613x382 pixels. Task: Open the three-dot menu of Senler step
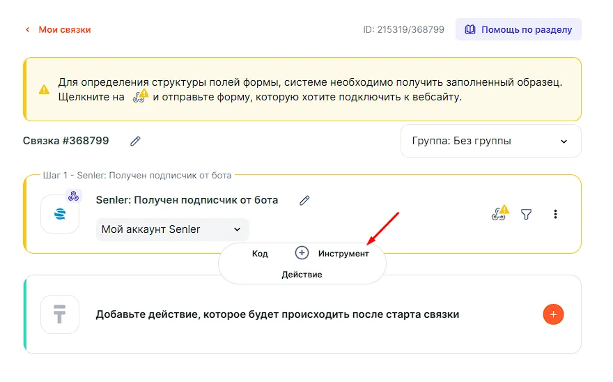pos(555,215)
